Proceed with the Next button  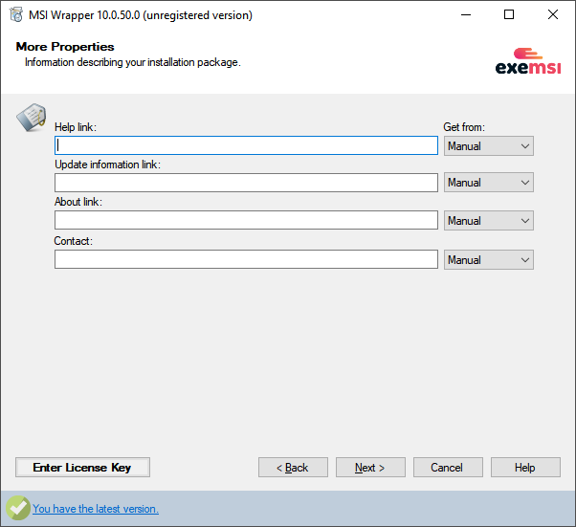click(370, 467)
